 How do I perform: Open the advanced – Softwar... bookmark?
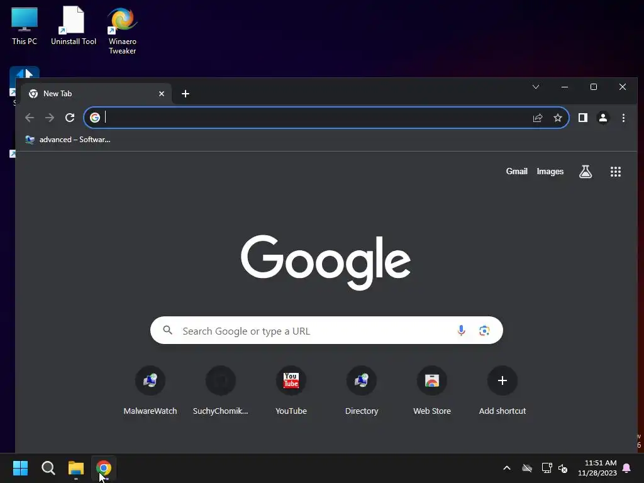pos(68,140)
